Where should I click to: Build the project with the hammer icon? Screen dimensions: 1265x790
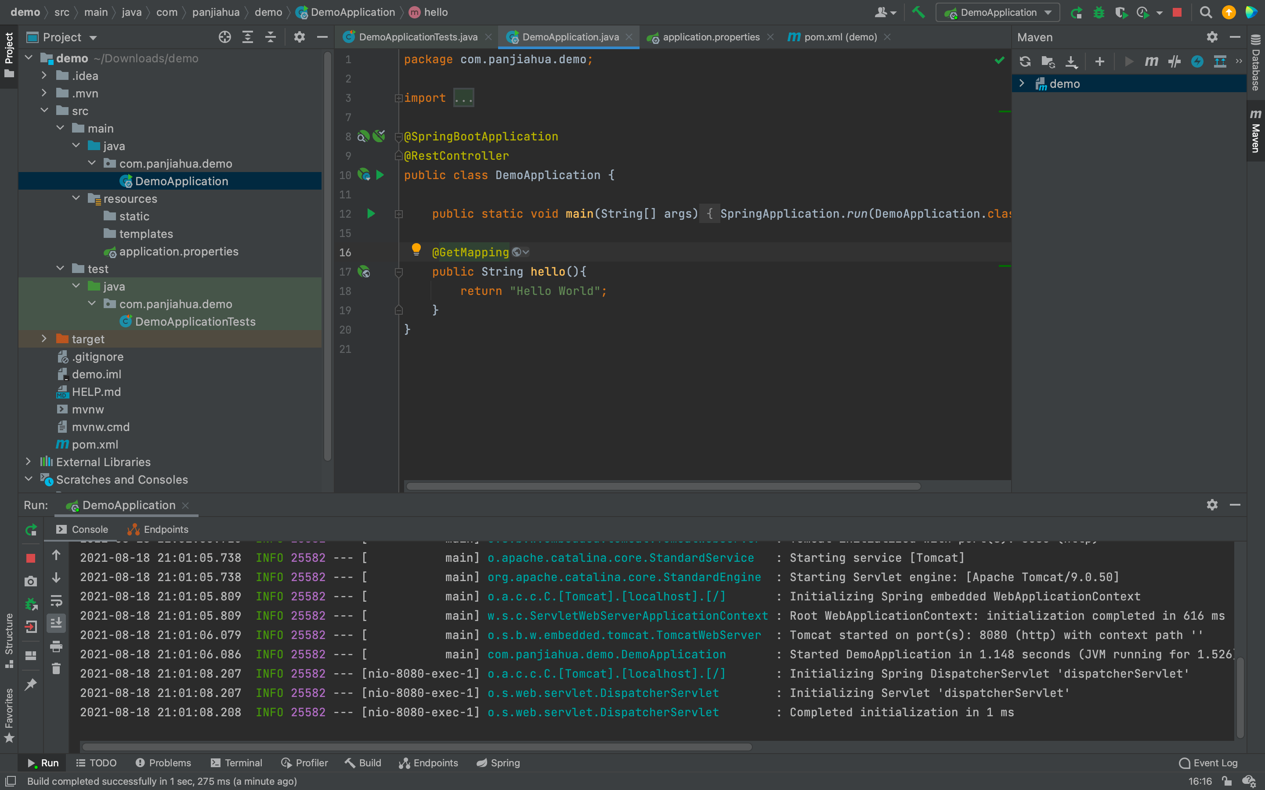918,12
